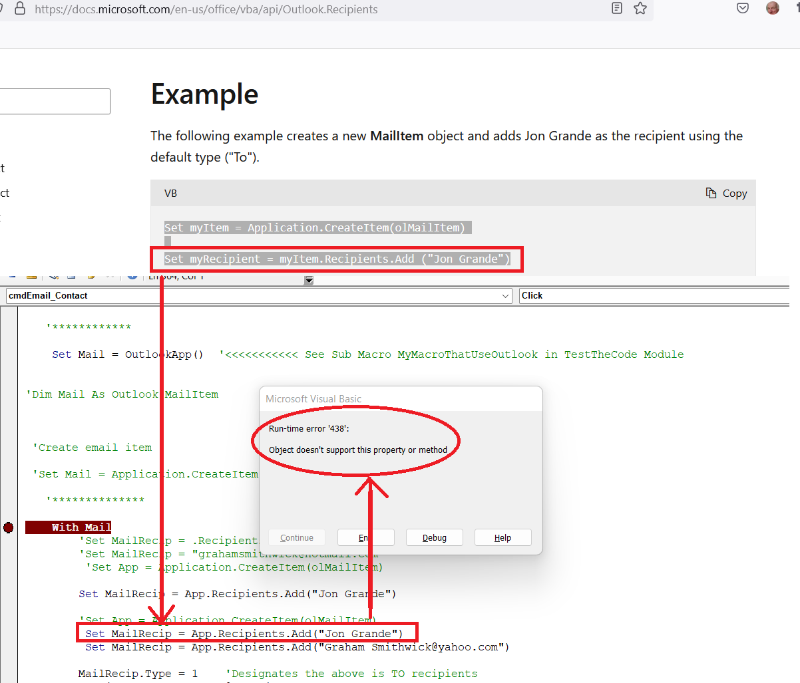This screenshot has width=800, height=683.
Task: Save page to Pocket icon
Action: [x=743, y=9]
